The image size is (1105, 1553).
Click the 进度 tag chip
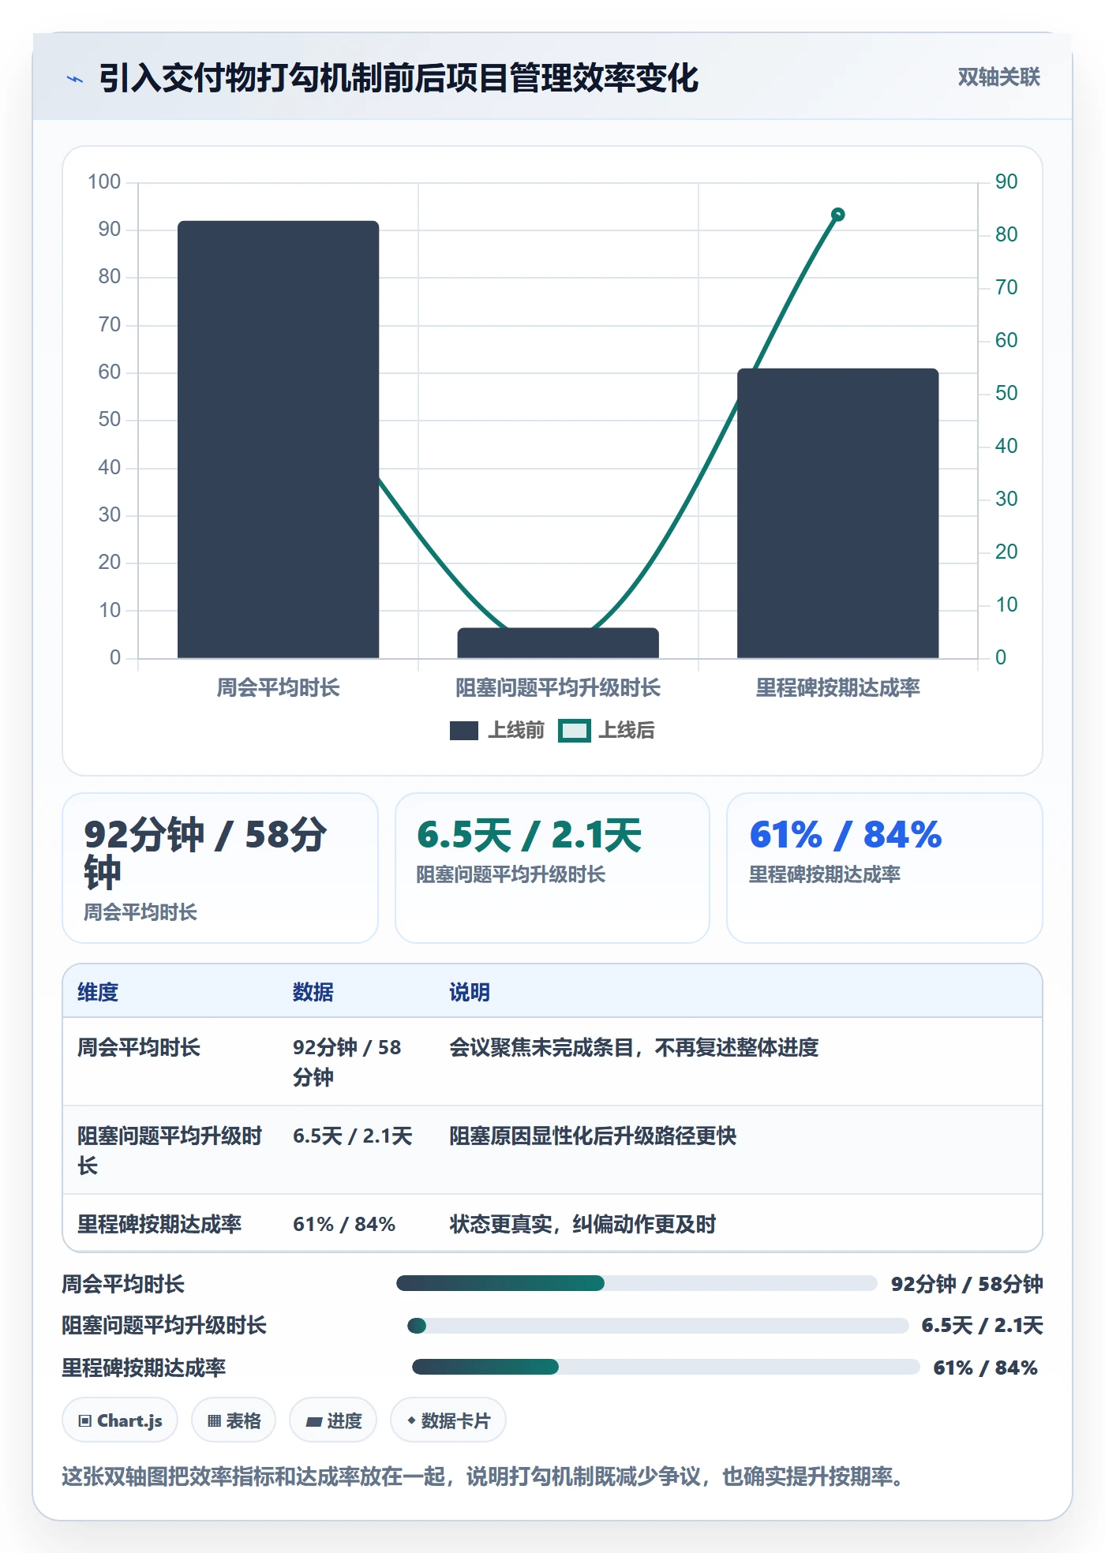pyautogui.click(x=333, y=1420)
